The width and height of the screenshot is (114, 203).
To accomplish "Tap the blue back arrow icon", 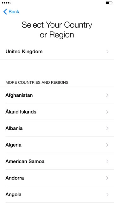I will [5, 12].
